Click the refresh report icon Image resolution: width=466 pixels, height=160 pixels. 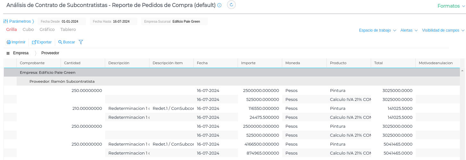click(231, 5)
